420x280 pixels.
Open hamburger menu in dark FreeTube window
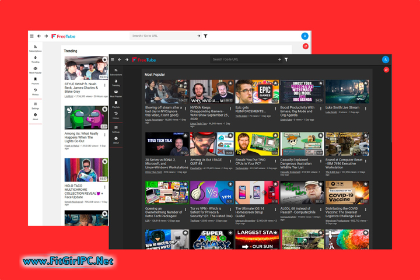[x=113, y=60]
